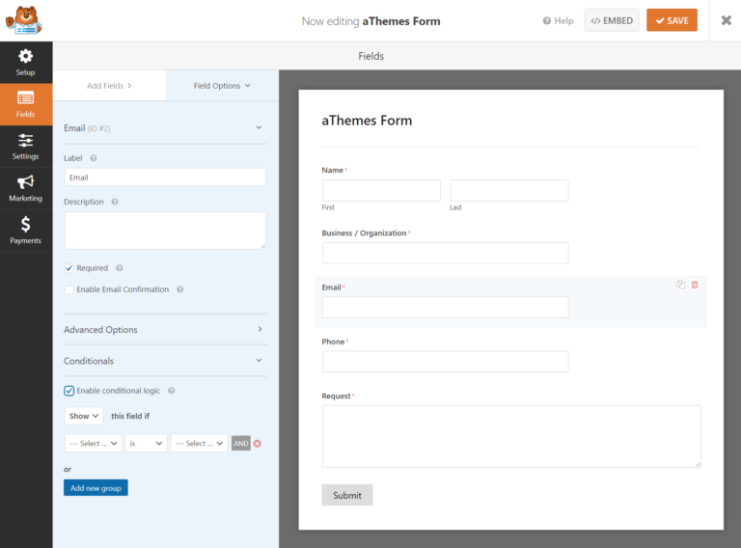Viewport: 741px width, 548px height.
Task: Click the WPForms bear mascot logo
Action: [23, 20]
